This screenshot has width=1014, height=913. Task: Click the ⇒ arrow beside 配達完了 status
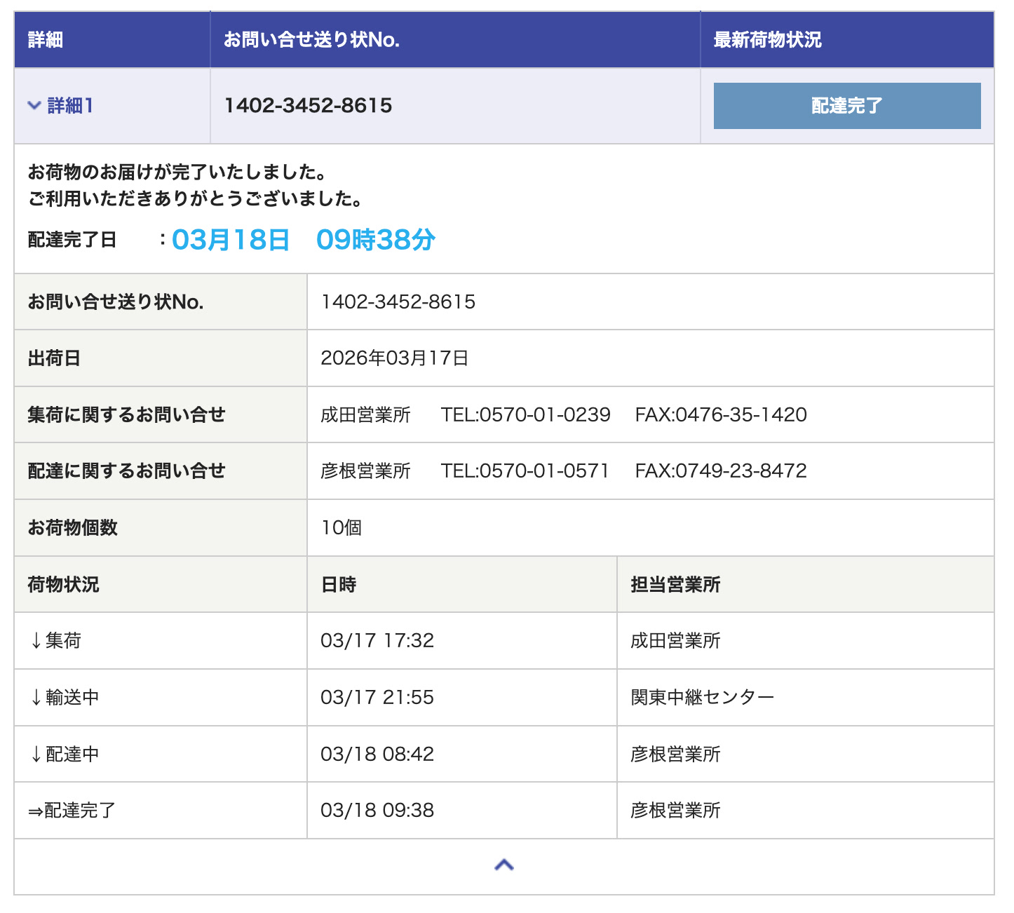[x=36, y=811]
